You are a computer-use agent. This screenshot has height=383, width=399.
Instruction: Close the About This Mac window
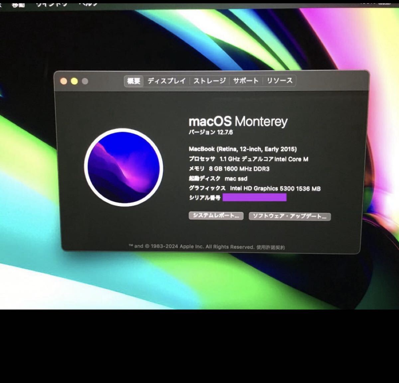(x=64, y=81)
